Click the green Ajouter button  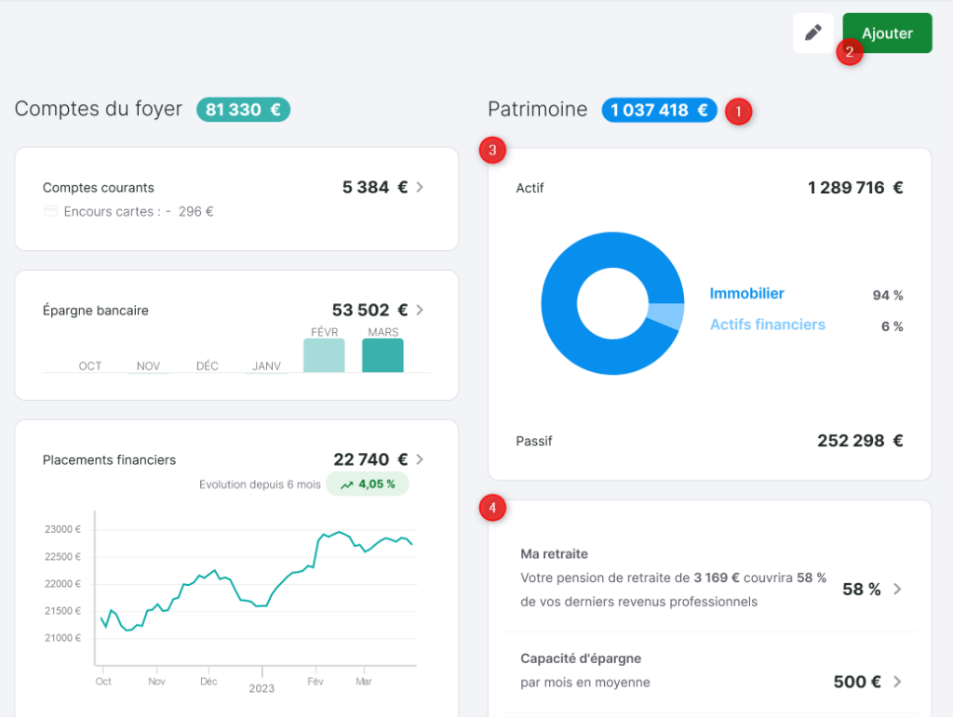coord(887,33)
